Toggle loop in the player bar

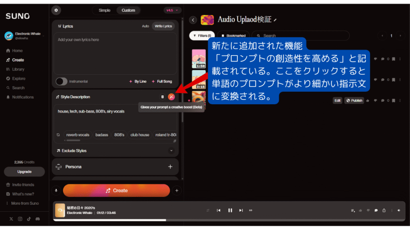coord(251,210)
